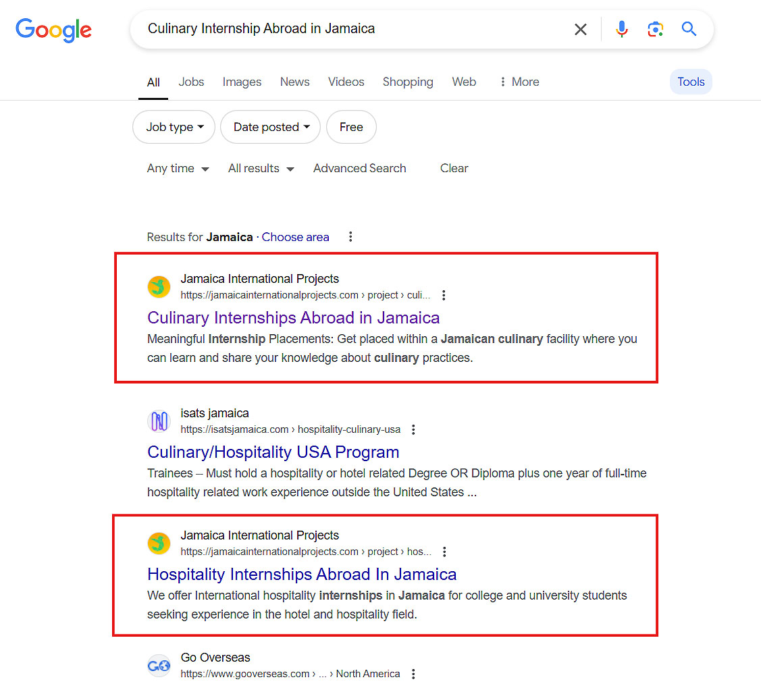Expand the Job type filter dropdown

(x=174, y=127)
